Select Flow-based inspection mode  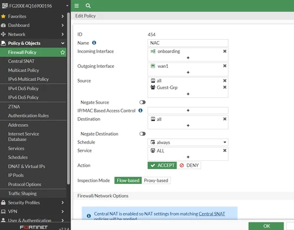click(128, 180)
